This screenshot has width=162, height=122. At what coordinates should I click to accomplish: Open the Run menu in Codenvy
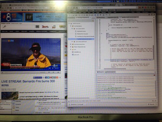[x=89, y=12]
